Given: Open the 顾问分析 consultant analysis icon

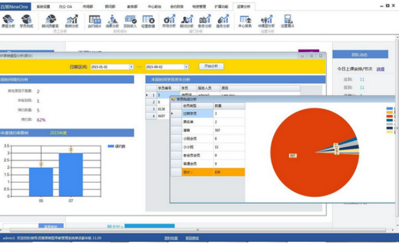Looking at the screenshot, I should (187, 21).
